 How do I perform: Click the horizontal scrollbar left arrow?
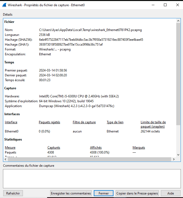[5, 159]
